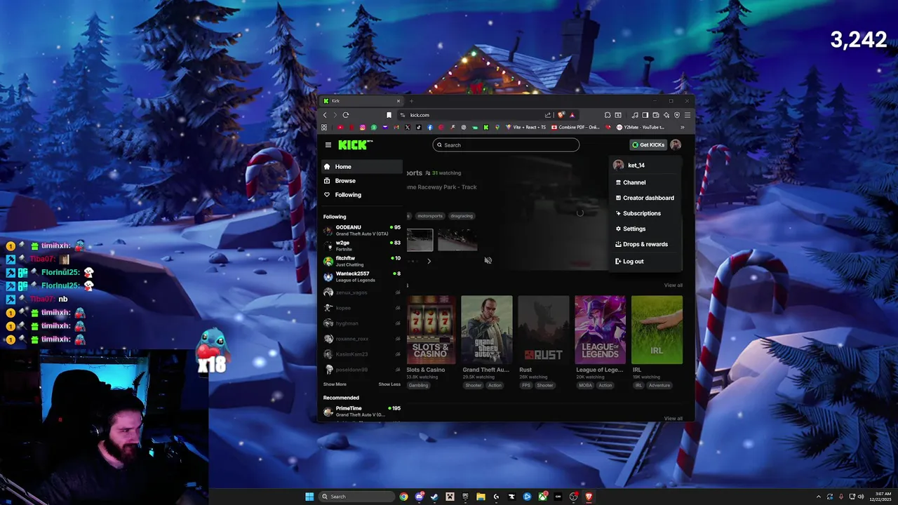Open PrimeTime's recommended channel
This screenshot has height=505, width=898.
[361, 411]
